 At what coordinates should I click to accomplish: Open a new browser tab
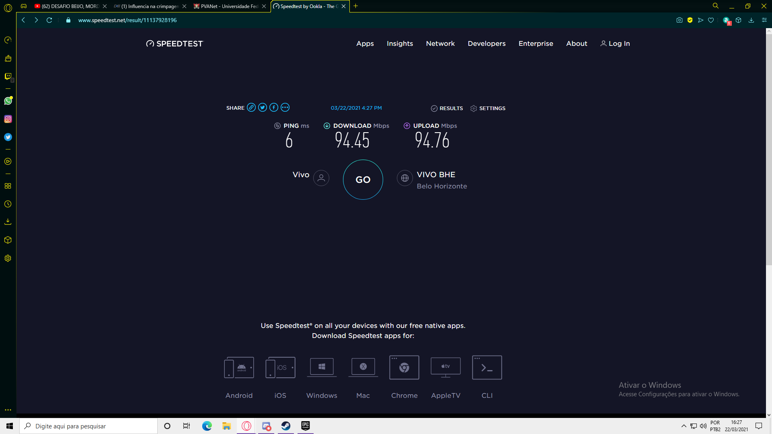point(355,6)
